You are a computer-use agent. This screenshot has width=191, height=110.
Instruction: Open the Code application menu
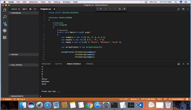[x=11, y=2]
